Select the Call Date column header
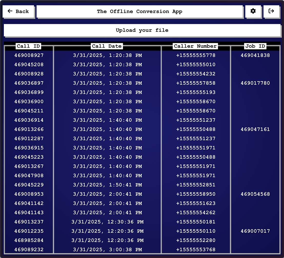 (107, 46)
